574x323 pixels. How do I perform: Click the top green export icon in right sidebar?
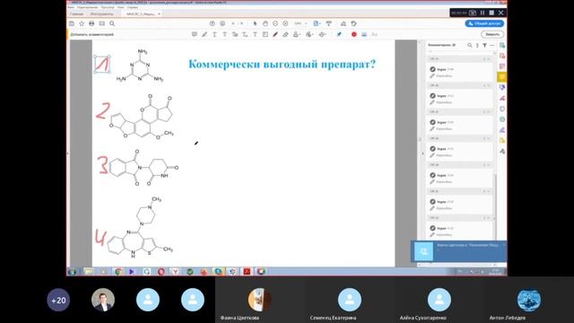tap(502, 46)
